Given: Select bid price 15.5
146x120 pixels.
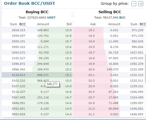Looking at the screenshot, I should pyautogui.click(x=68, y=52).
